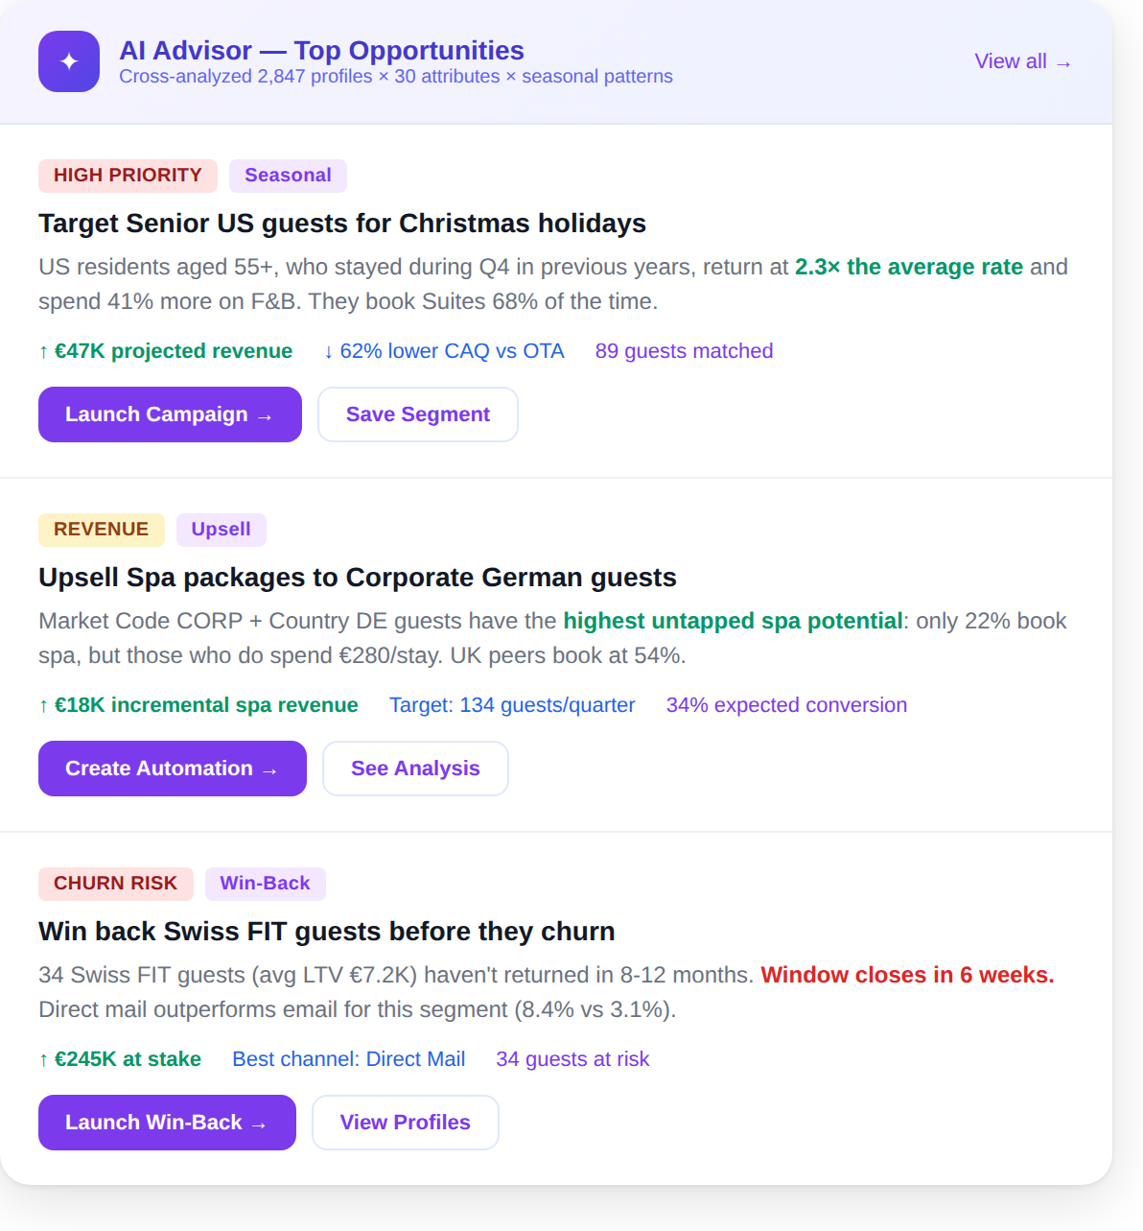1143x1231 pixels.
Task: Click the Launch Win-Back button
Action: tap(167, 1122)
